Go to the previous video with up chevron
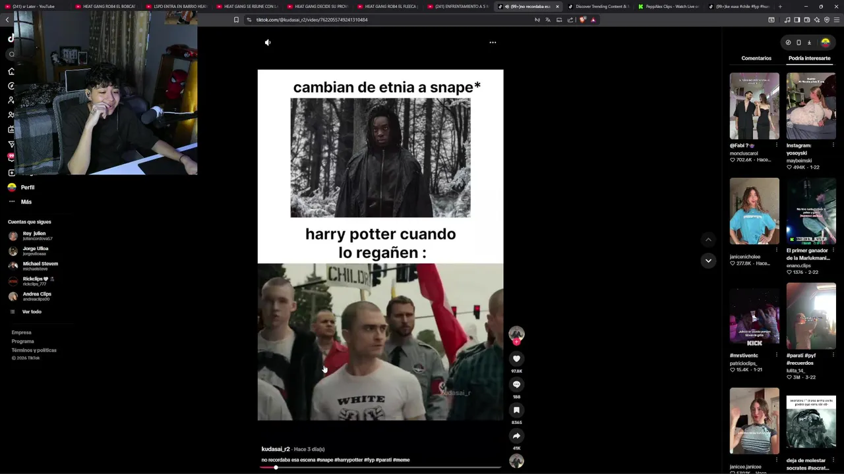 tap(708, 240)
